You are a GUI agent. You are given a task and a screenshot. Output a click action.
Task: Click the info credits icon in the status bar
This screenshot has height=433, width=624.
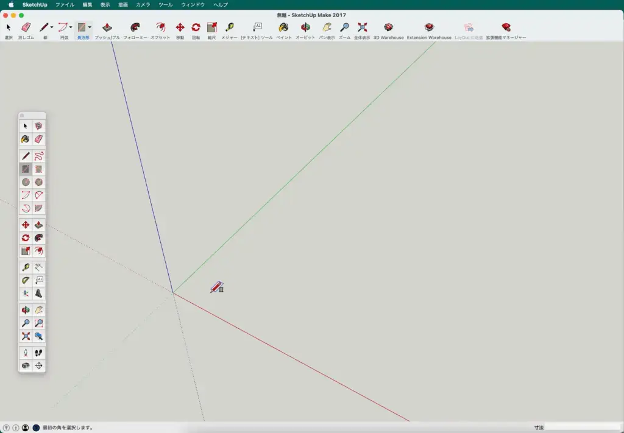pos(16,428)
